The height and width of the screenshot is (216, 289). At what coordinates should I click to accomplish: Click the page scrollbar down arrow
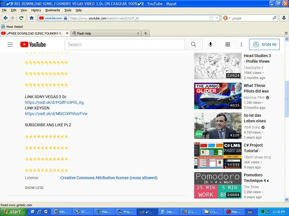tap(286, 199)
